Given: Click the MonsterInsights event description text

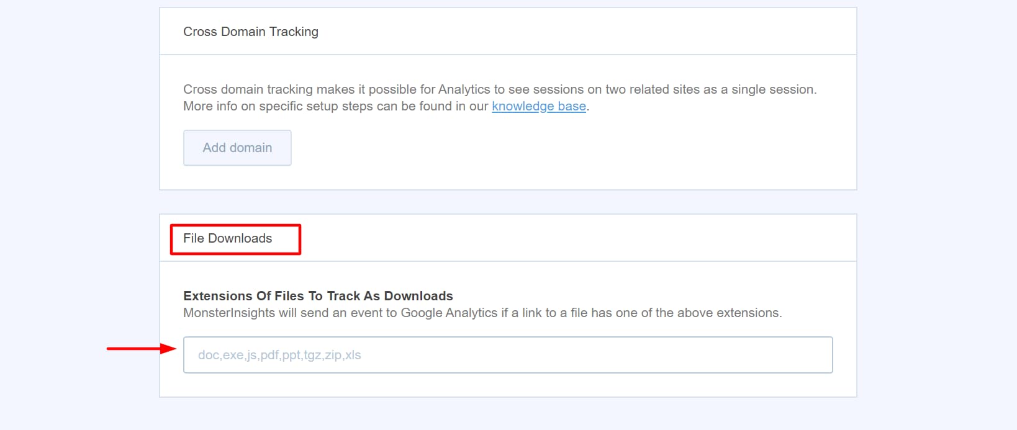Looking at the screenshot, I should pos(484,313).
